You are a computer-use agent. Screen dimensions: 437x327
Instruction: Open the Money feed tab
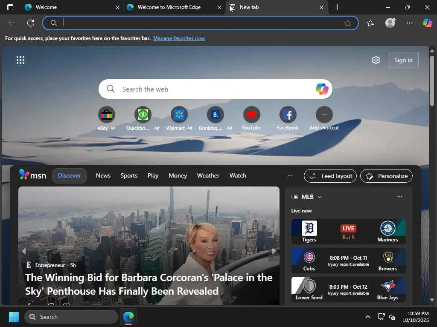178,176
